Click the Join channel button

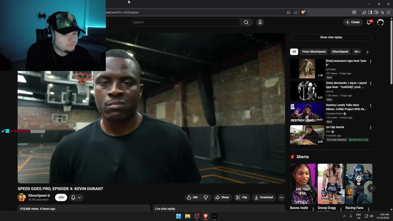click(61, 197)
